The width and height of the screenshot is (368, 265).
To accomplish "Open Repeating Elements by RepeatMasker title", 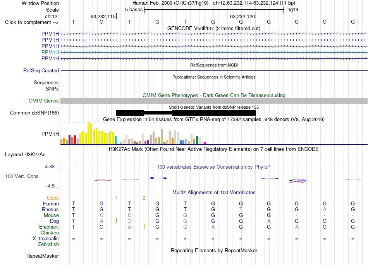I will pyautogui.click(x=214, y=250).
